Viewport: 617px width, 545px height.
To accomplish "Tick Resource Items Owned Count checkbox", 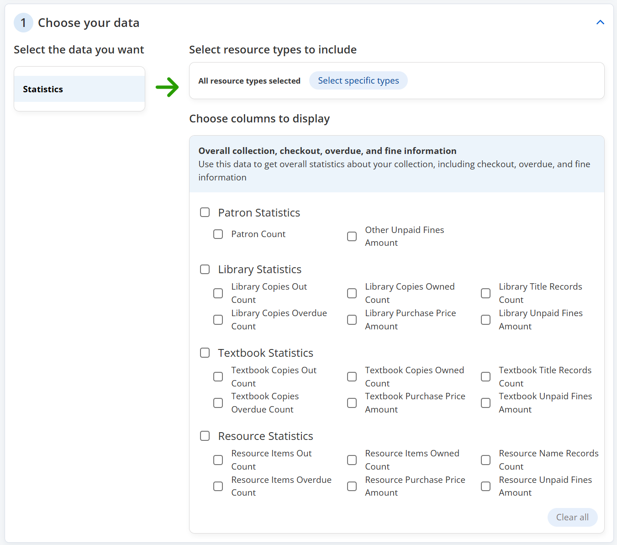I will (352, 460).
